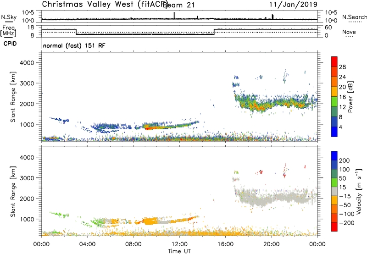Viewport: 367px width, 254px height.
Task: Pick the bright blue top segment of the Velocity colorbar
Action: coord(334,156)
